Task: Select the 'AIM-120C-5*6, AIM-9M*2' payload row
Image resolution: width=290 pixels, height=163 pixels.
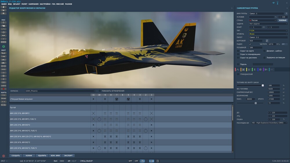Action: tap(121, 113)
